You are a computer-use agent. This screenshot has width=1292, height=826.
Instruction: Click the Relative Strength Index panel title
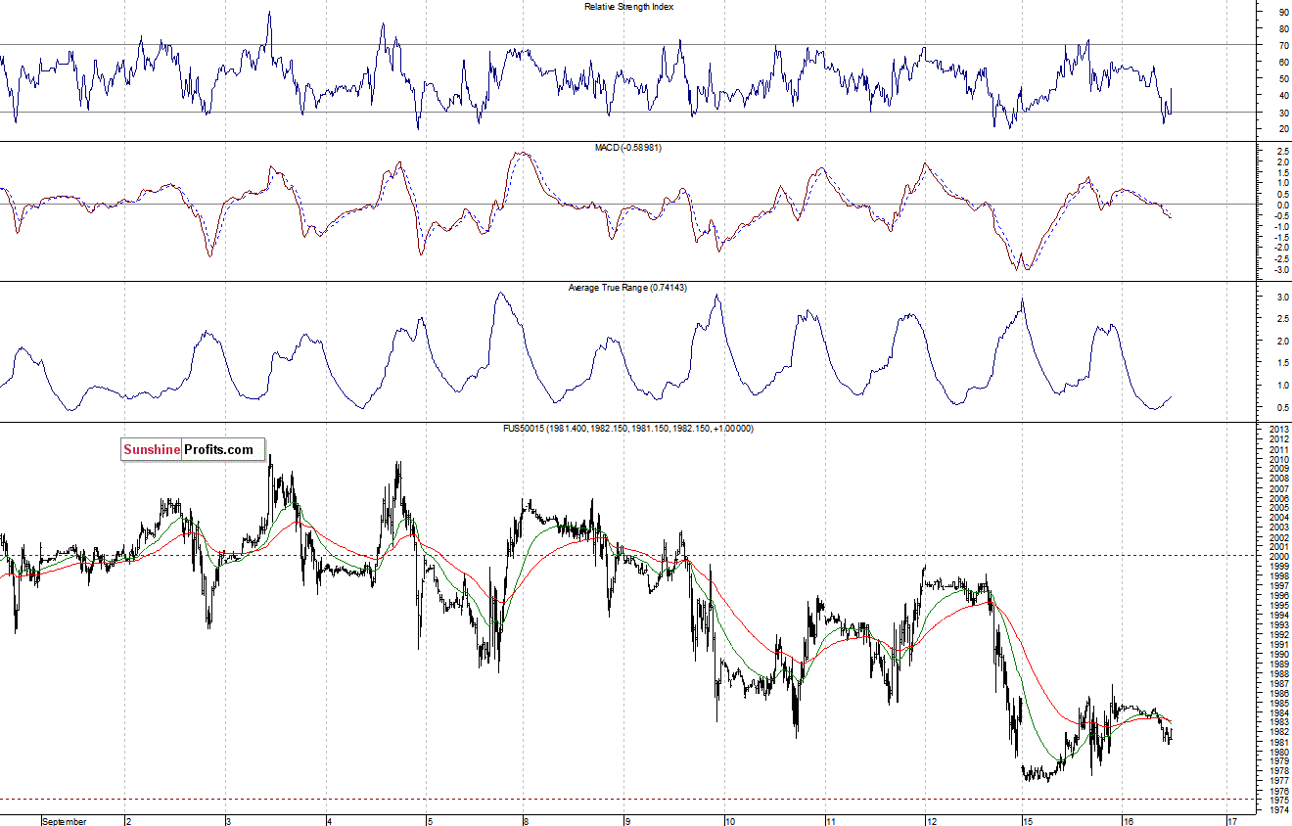pyautogui.click(x=628, y=6)
